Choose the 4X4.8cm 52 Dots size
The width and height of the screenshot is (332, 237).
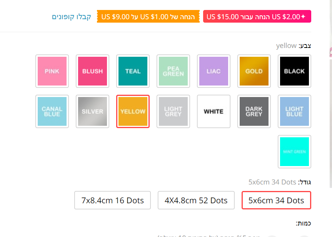[x=196, y=200]
